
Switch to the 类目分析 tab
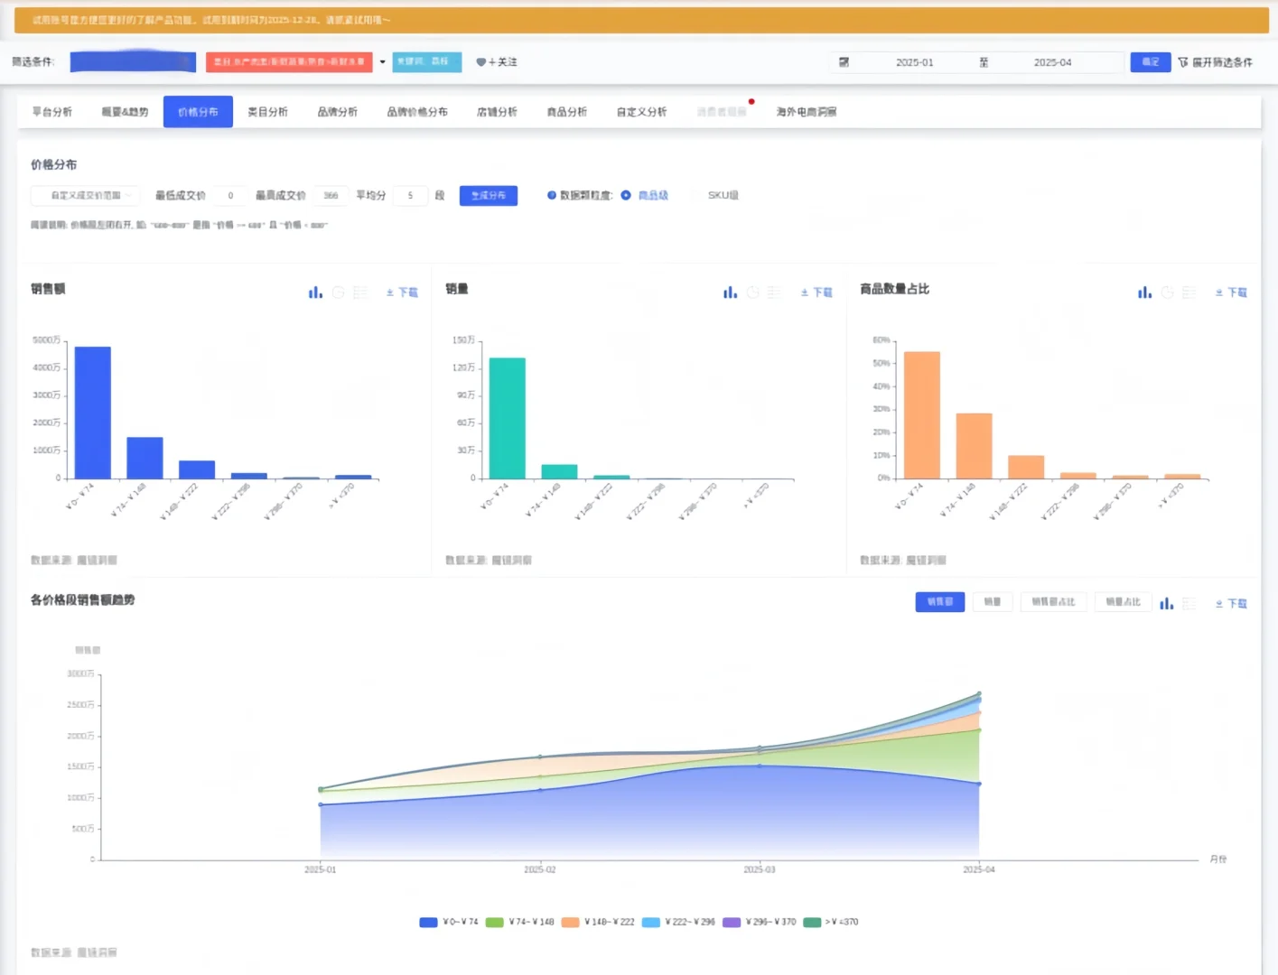pyautogui.click(x=268, y=112)
